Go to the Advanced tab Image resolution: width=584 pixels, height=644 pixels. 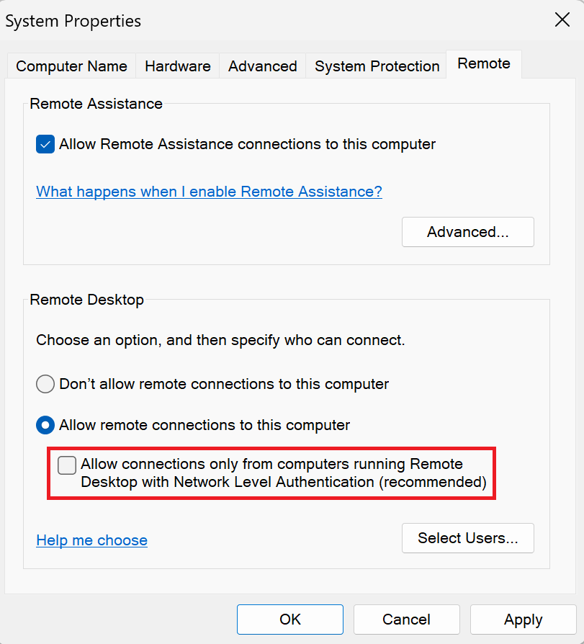pyautogui.click(x=262, y=66)
